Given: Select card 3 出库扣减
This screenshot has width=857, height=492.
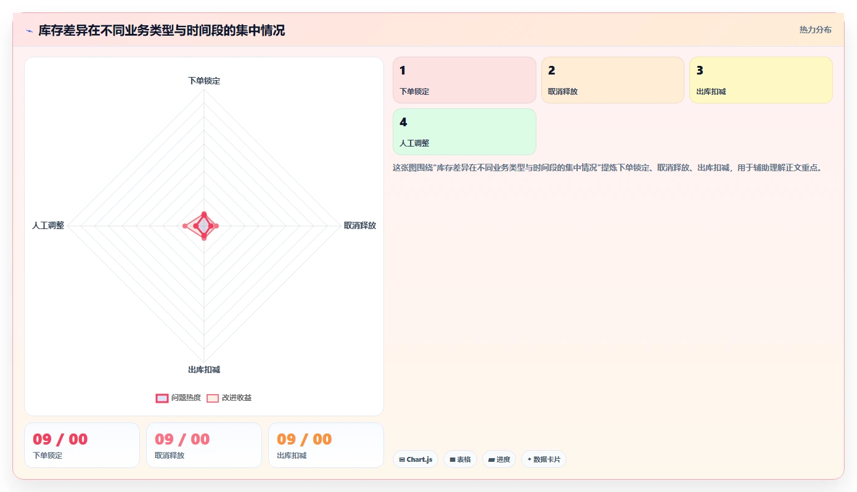Looking at the screenshot, I should coord(761,80).
